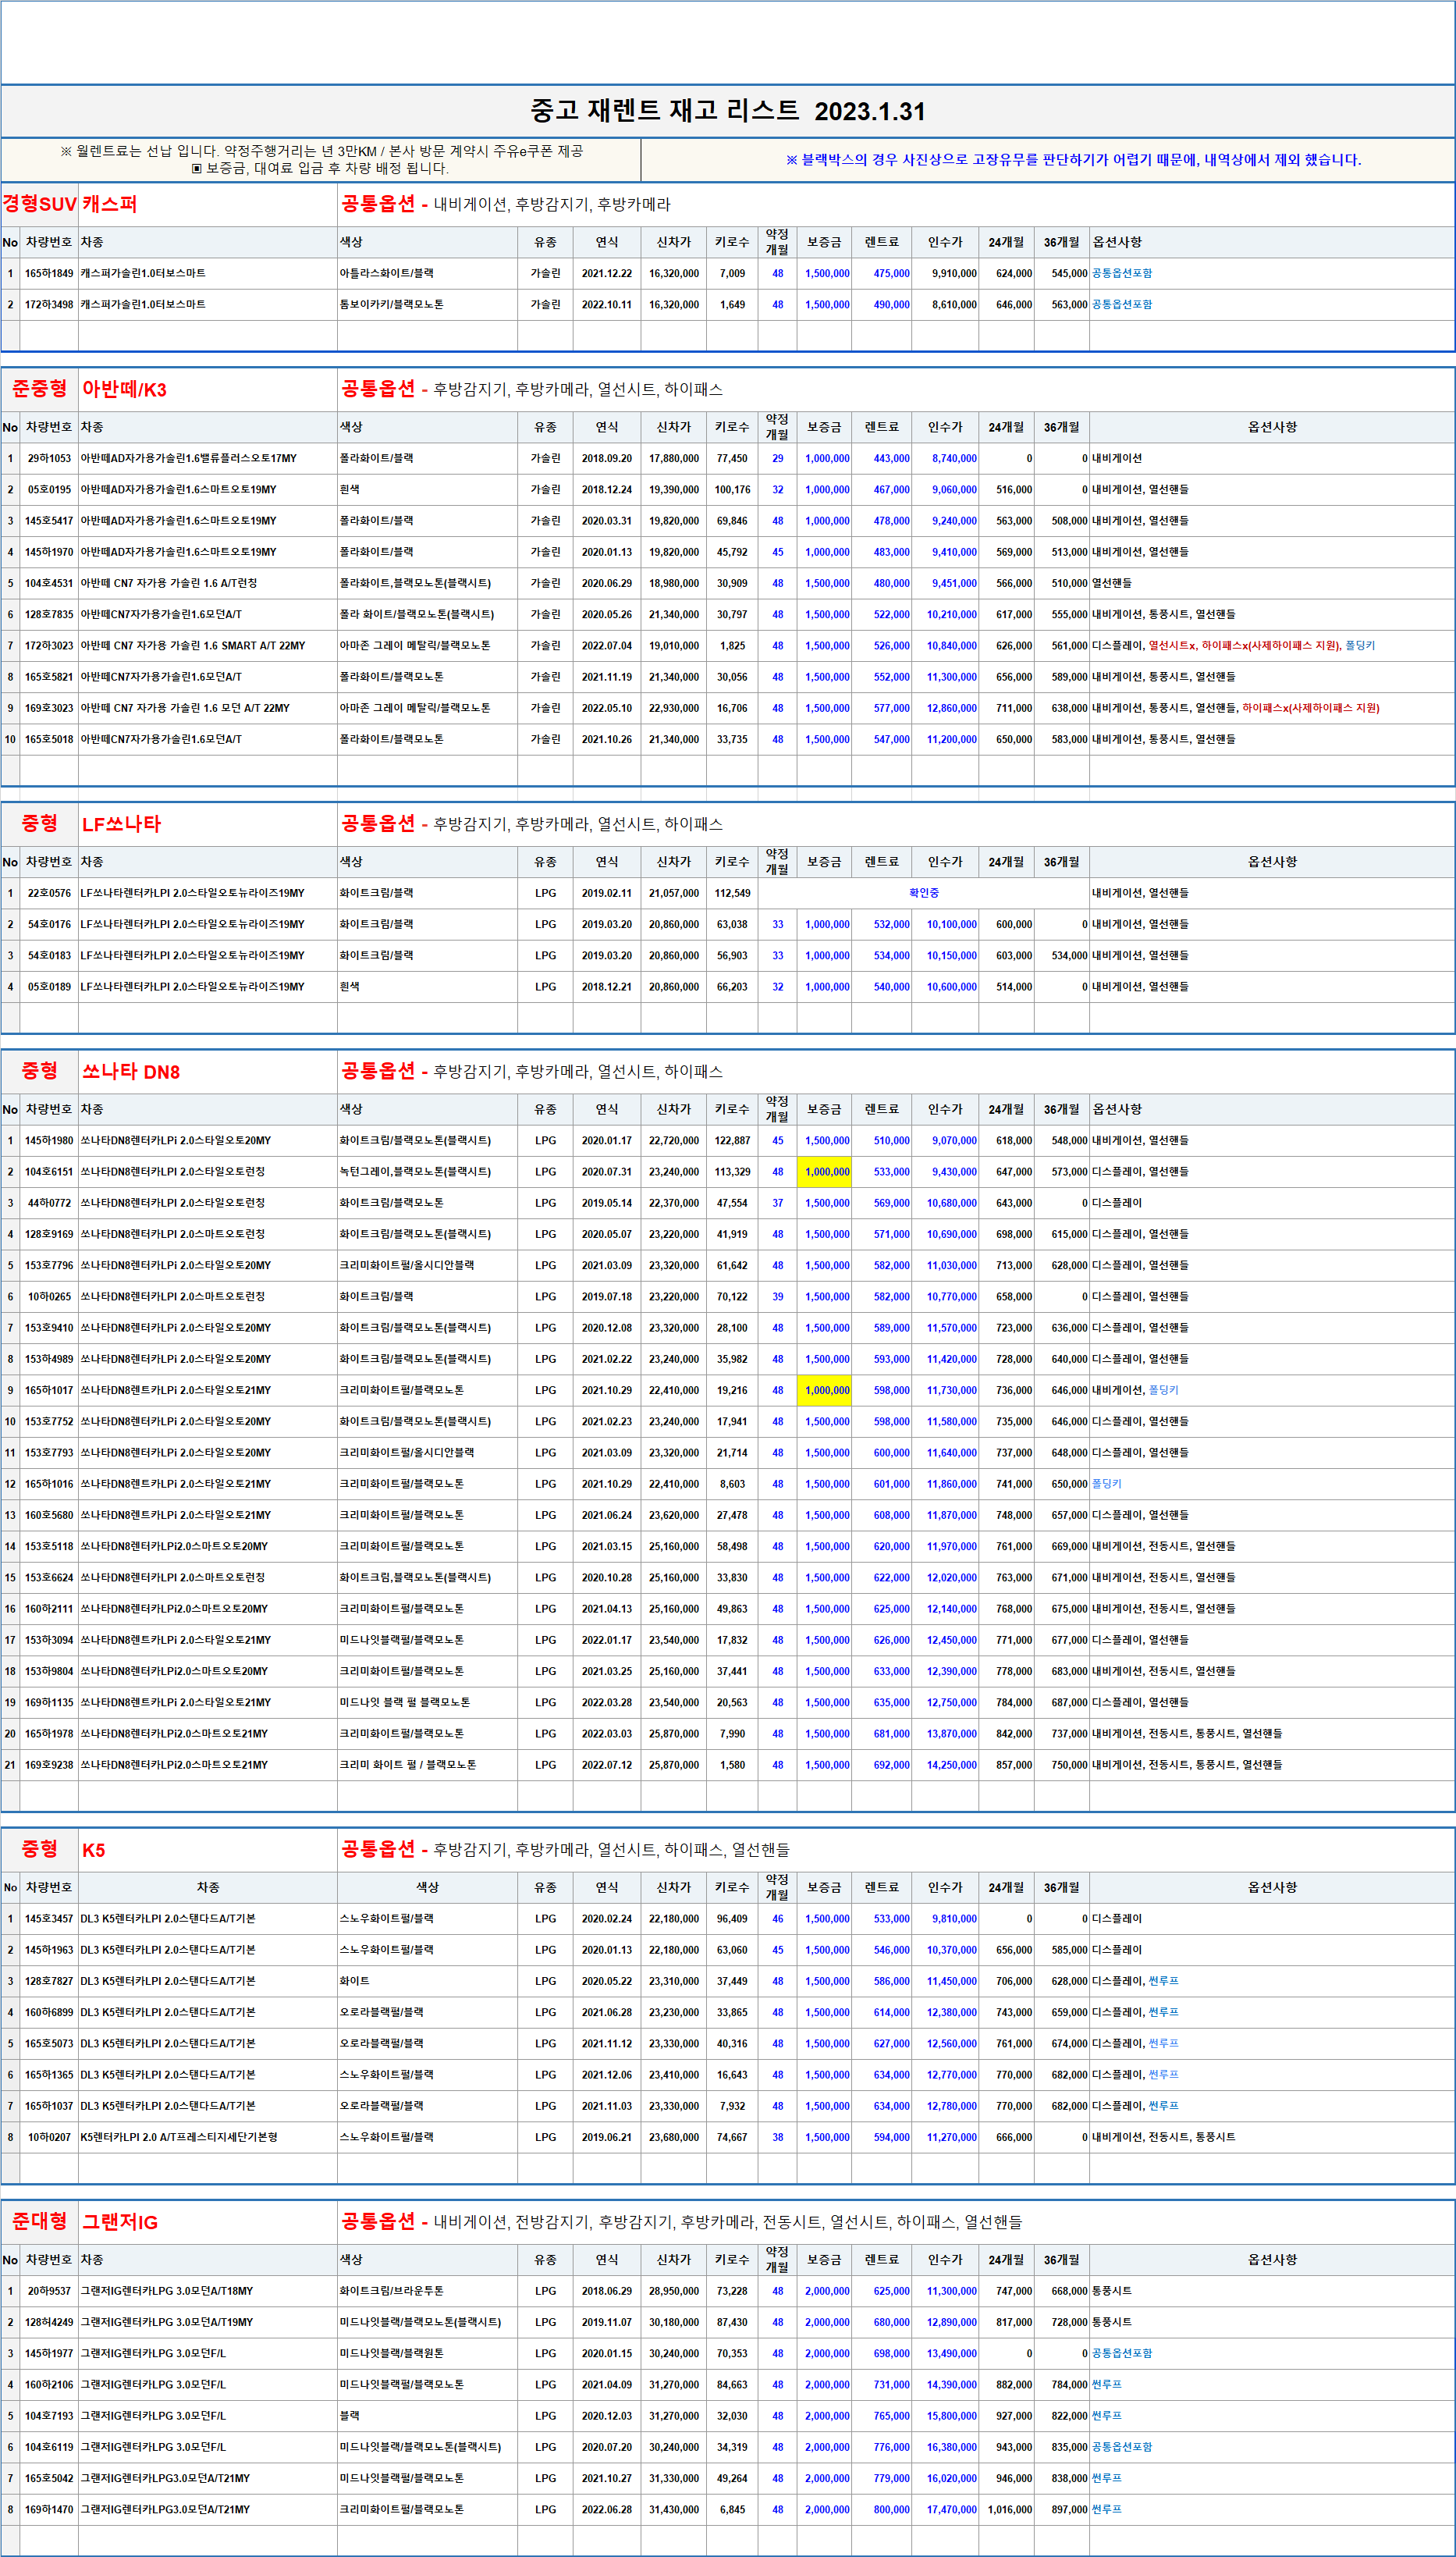Click "썬루프" in the 128호7827 row
1456x2557 pixels.
tap(1164, 1981)
